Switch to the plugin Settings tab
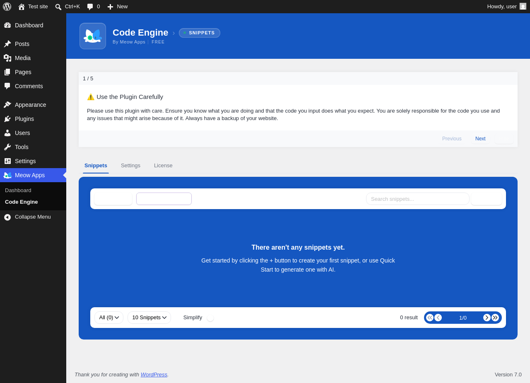Screen dimensions: 530x383 click(130, 166)
